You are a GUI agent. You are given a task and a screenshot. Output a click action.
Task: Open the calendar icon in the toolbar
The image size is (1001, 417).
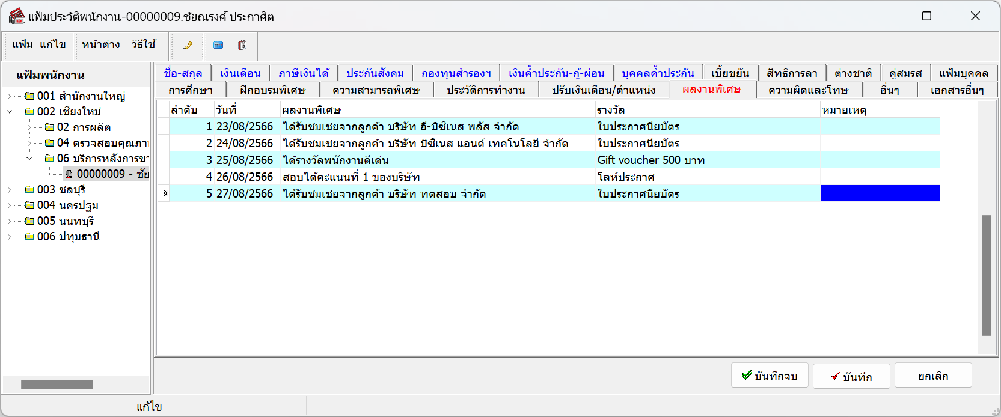point(242,45)
